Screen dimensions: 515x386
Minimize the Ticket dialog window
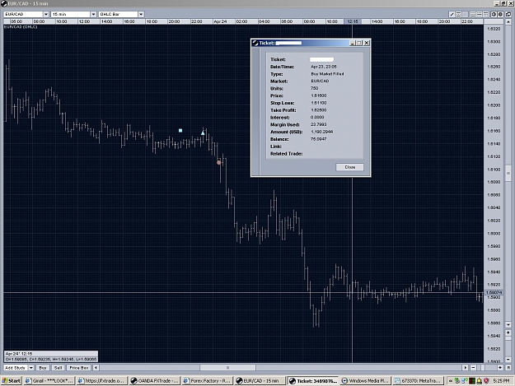tap(352, 43)
